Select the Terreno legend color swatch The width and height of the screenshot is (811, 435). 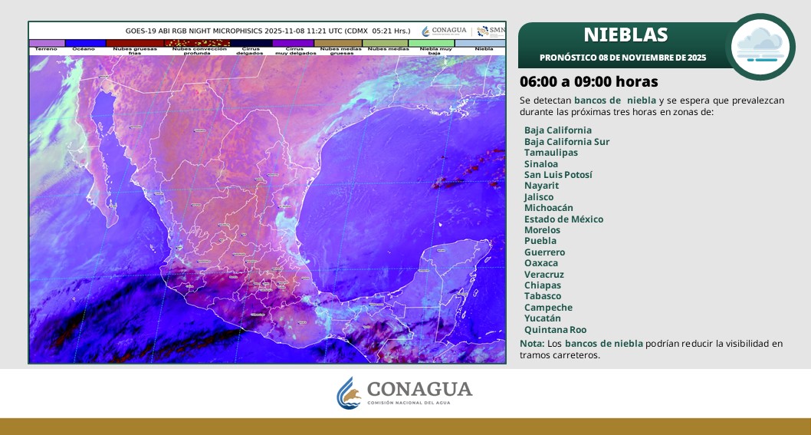[47, 43]
